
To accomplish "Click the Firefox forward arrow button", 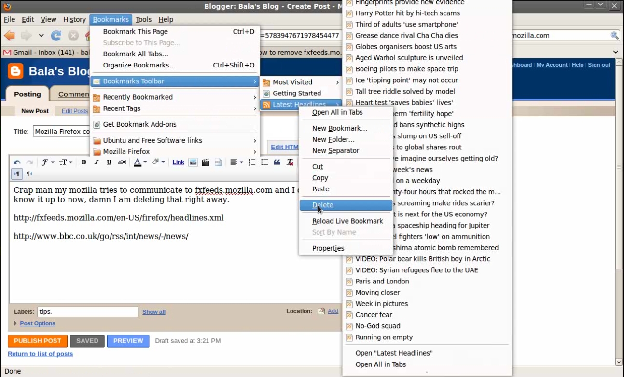I will click(26, 36).
